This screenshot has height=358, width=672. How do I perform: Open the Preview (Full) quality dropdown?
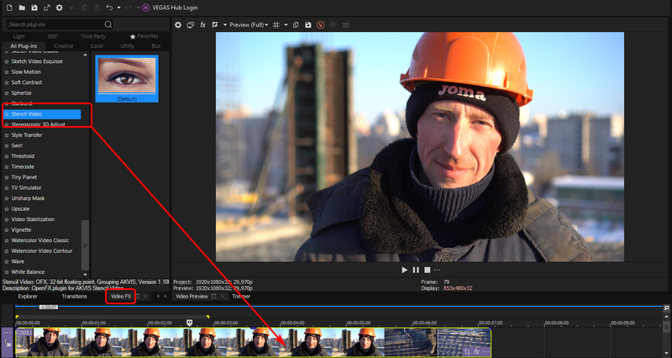point(249,25)
